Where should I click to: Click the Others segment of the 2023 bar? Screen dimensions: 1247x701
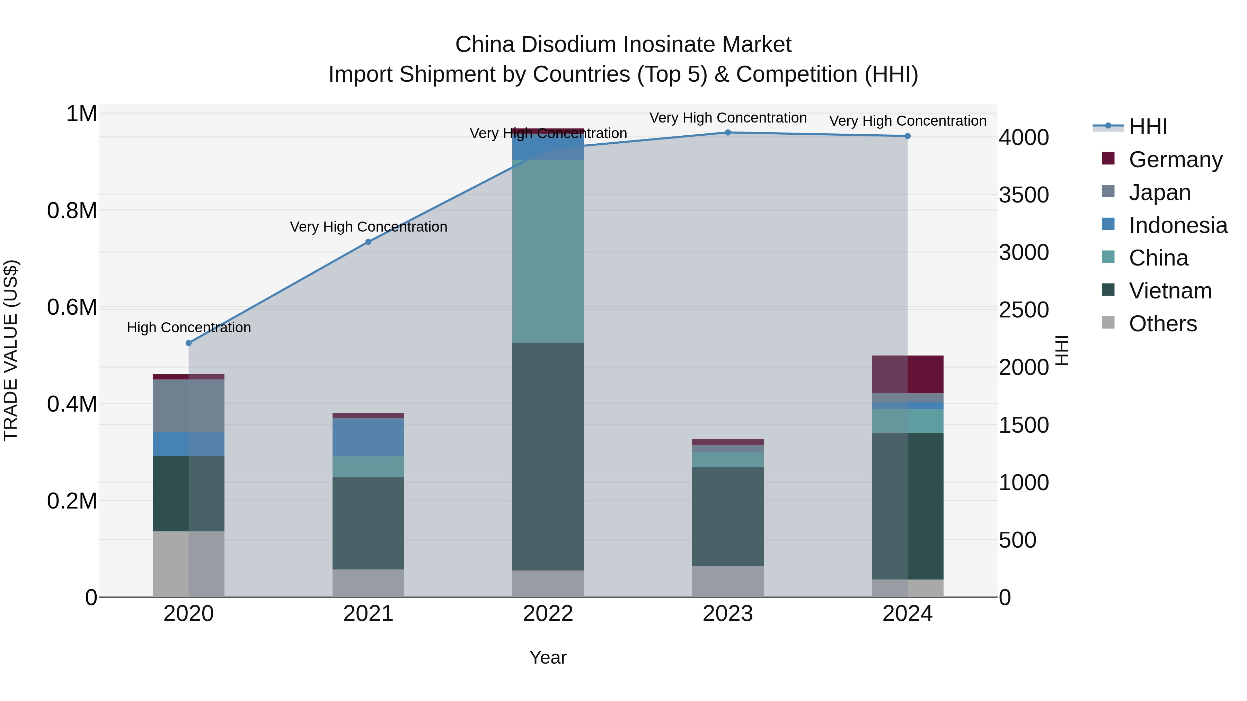[x=727, y=582]
